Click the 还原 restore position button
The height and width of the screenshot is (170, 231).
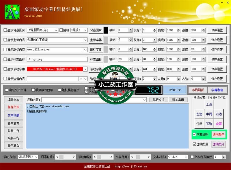pyautogui.click(x=199, y=124)
